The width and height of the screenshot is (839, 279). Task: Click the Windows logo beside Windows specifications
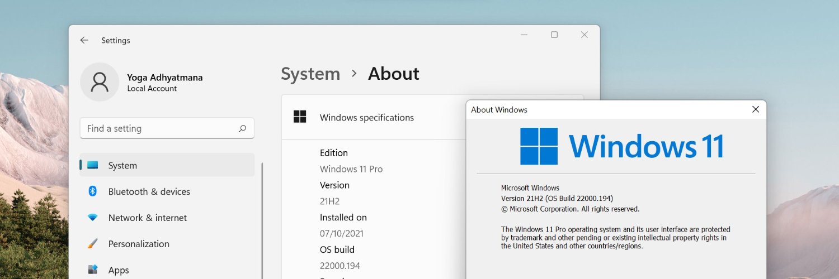(x=300, y=117)
